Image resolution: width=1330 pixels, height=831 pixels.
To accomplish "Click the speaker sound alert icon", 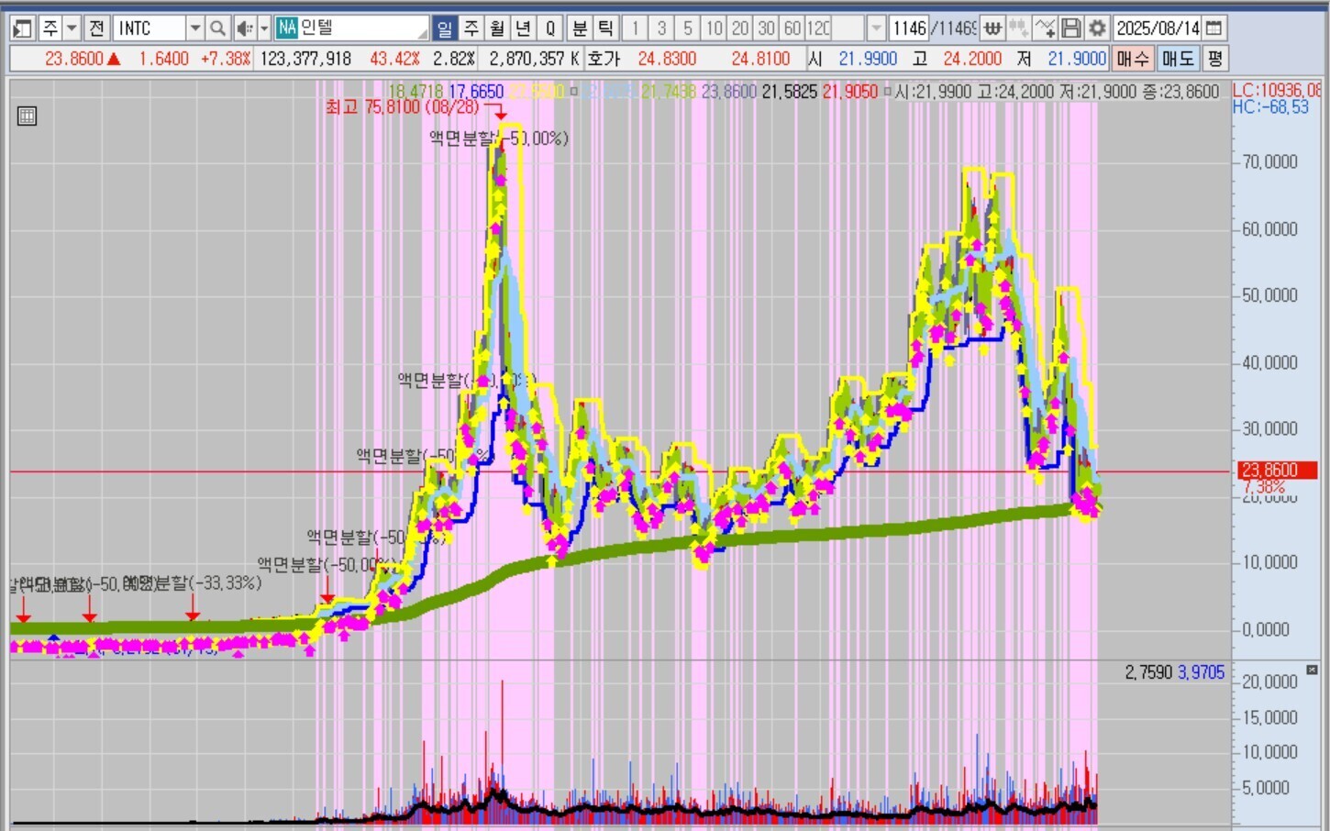I will [x=244, y=28].
